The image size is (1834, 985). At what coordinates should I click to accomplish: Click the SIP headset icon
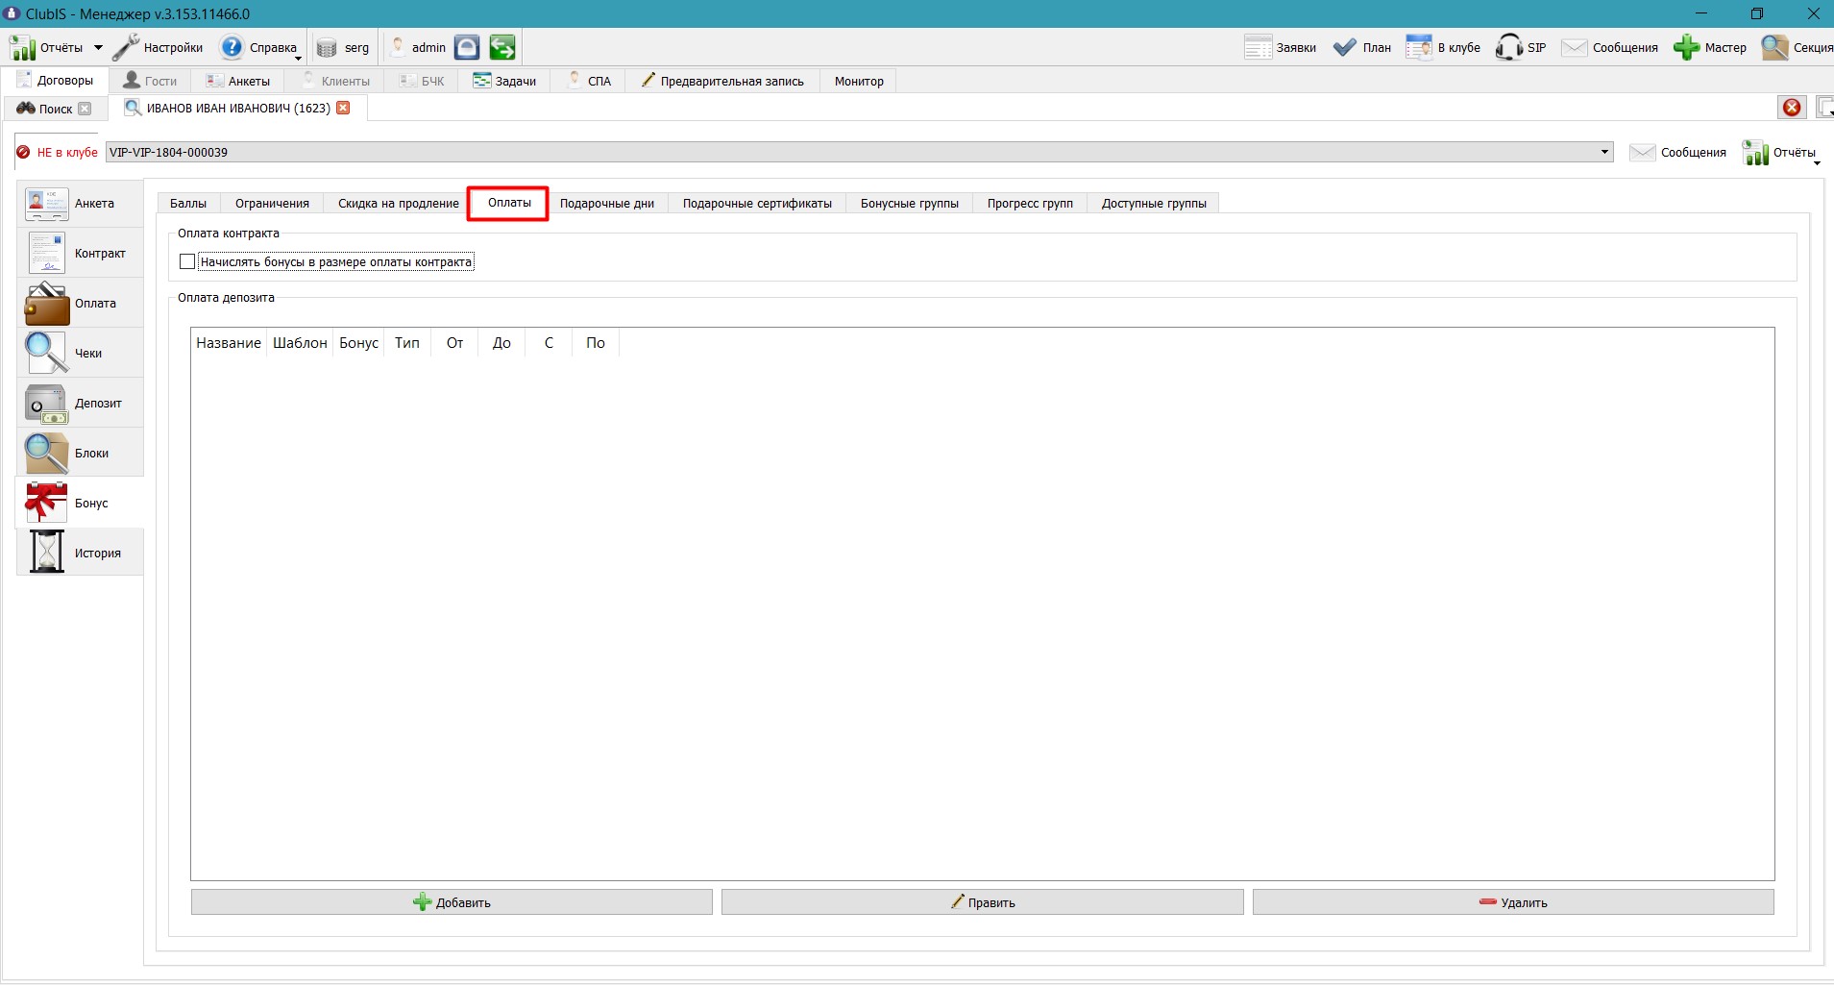tap(1508, 47)
